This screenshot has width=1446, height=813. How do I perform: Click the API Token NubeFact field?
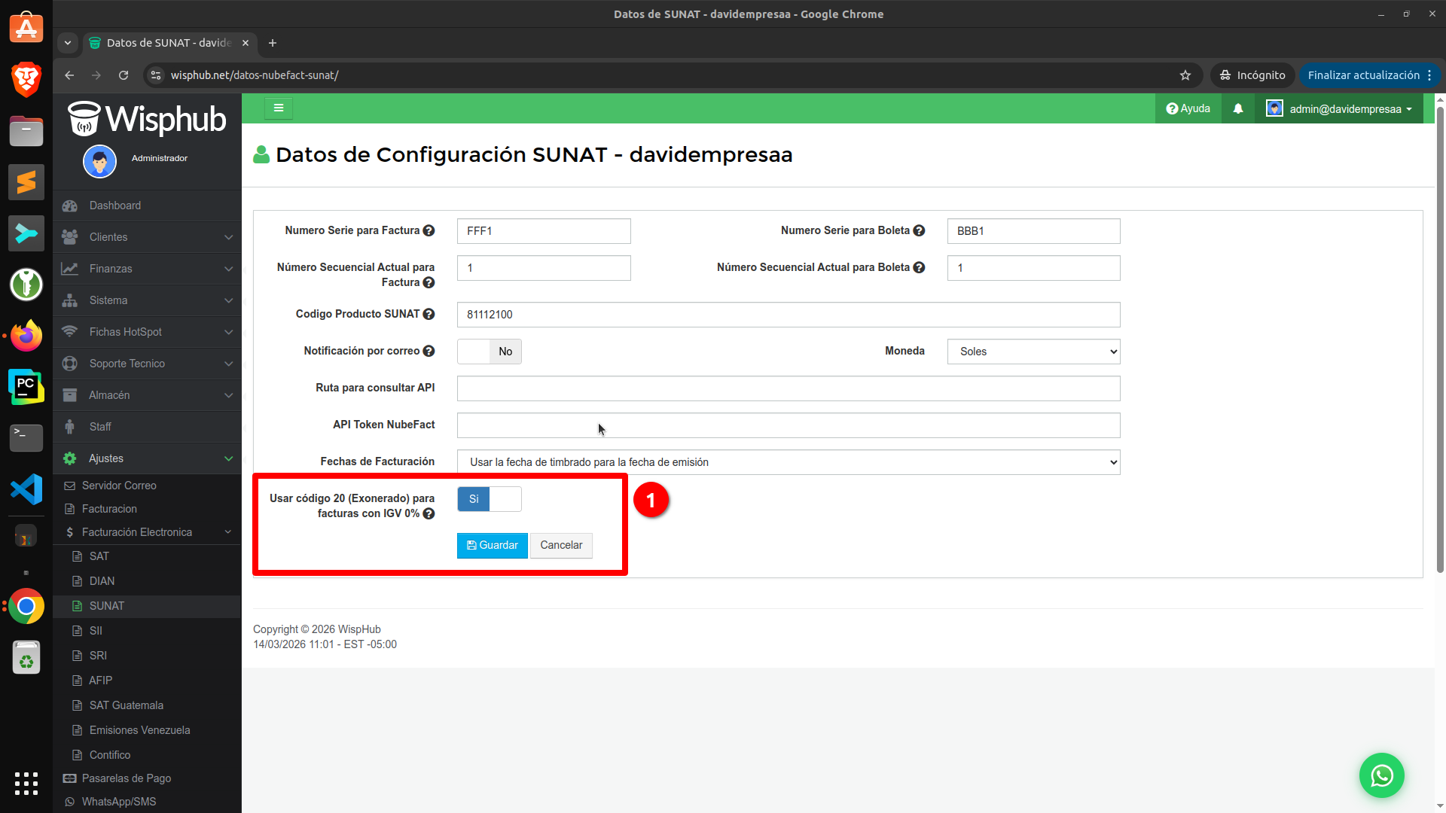point(789,425)
